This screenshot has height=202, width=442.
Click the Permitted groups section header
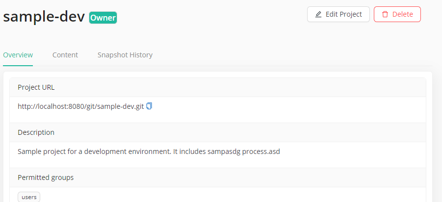(46, 177)
